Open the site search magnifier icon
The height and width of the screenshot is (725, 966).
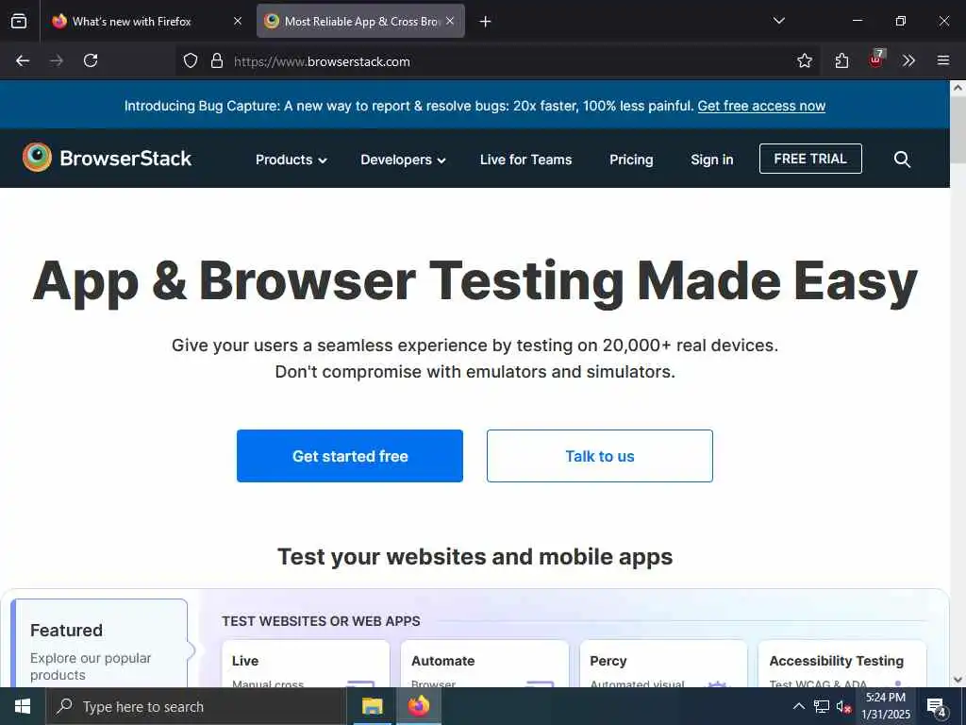click(902, 159)
